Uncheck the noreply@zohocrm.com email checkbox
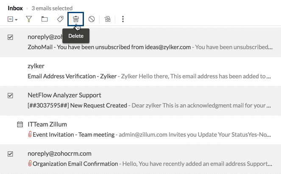The image size is (281, 174). pos(11,154)
